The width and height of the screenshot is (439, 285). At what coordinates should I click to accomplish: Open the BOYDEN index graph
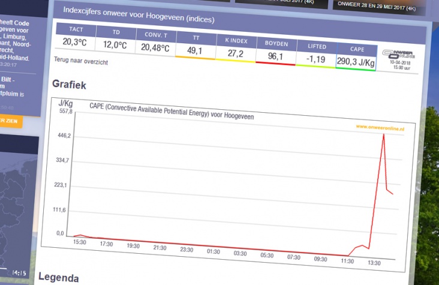point(275,43)
